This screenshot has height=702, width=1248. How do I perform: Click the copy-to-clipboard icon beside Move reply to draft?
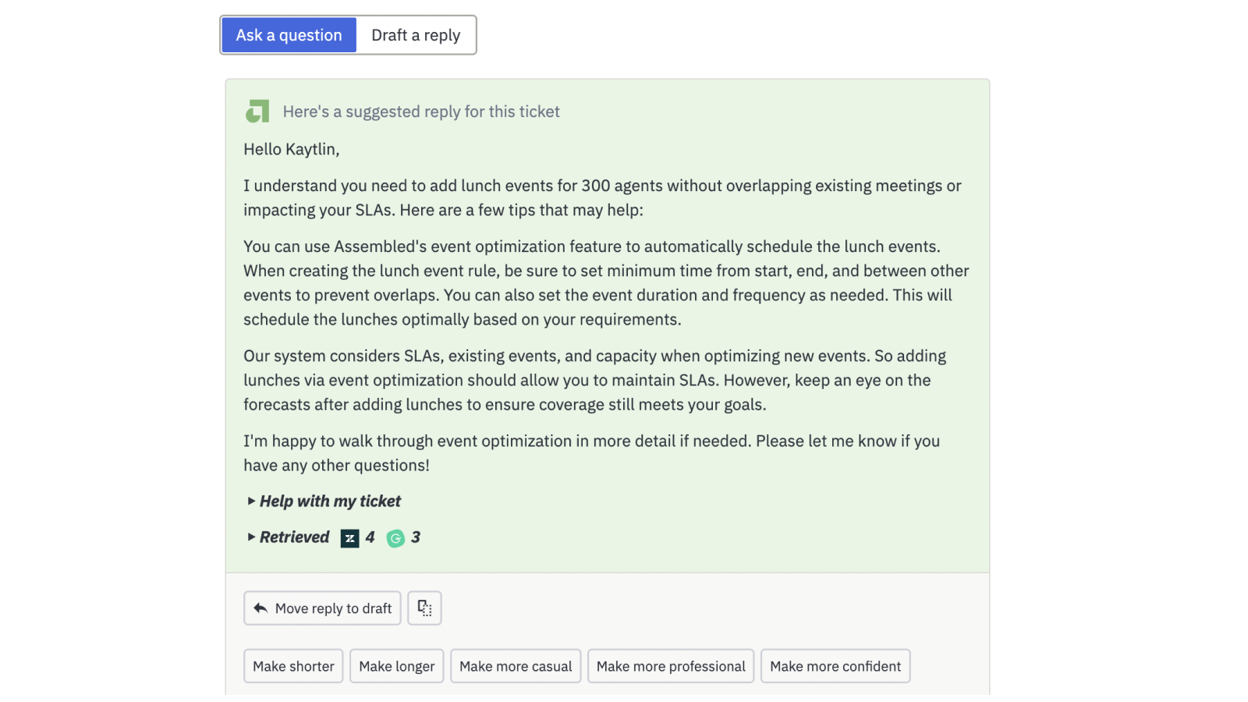(x=424, y=608)
